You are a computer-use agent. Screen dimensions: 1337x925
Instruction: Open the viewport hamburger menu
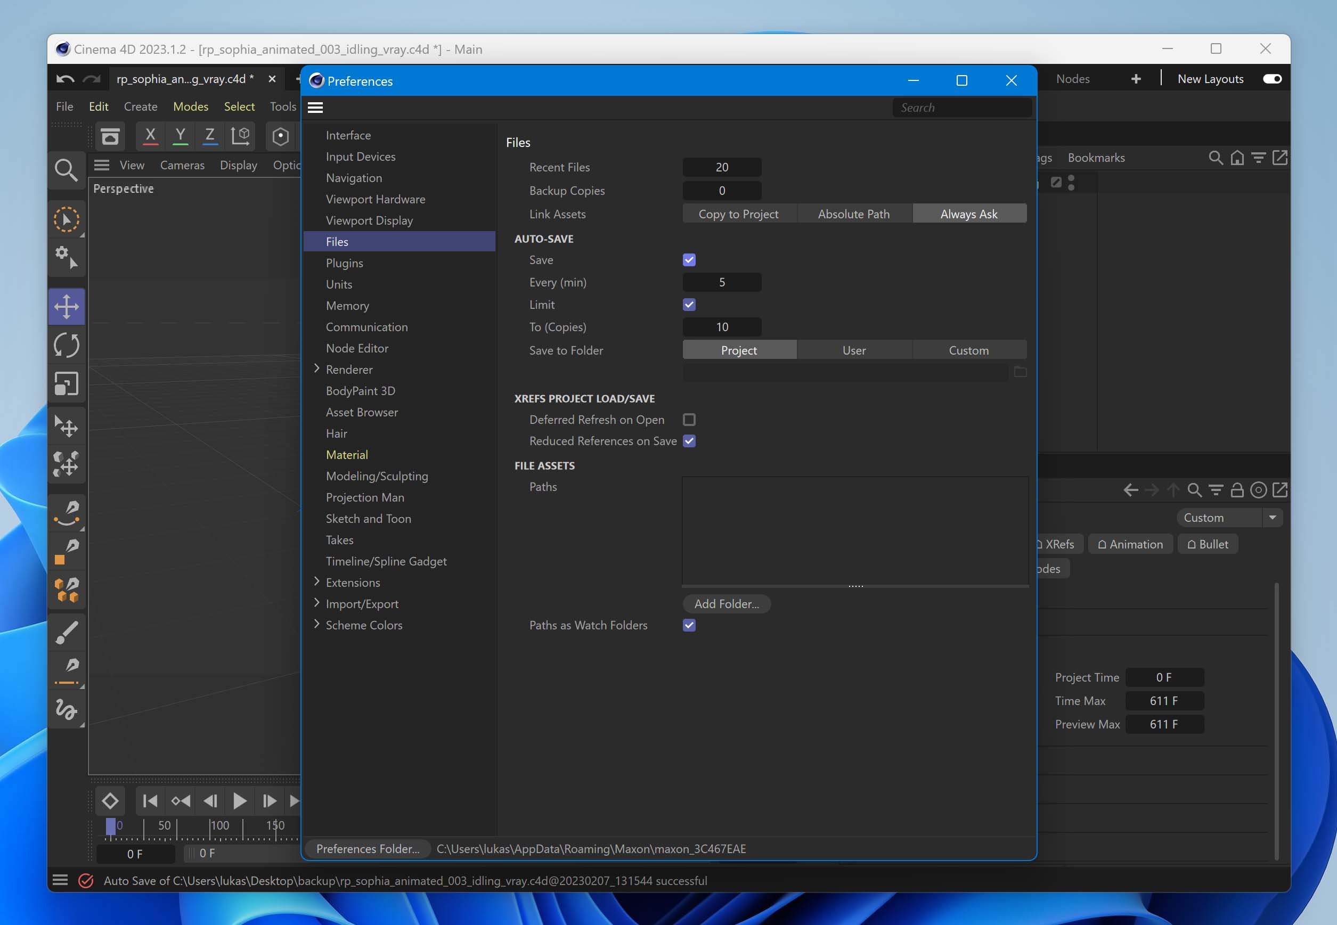coord(101,165)
